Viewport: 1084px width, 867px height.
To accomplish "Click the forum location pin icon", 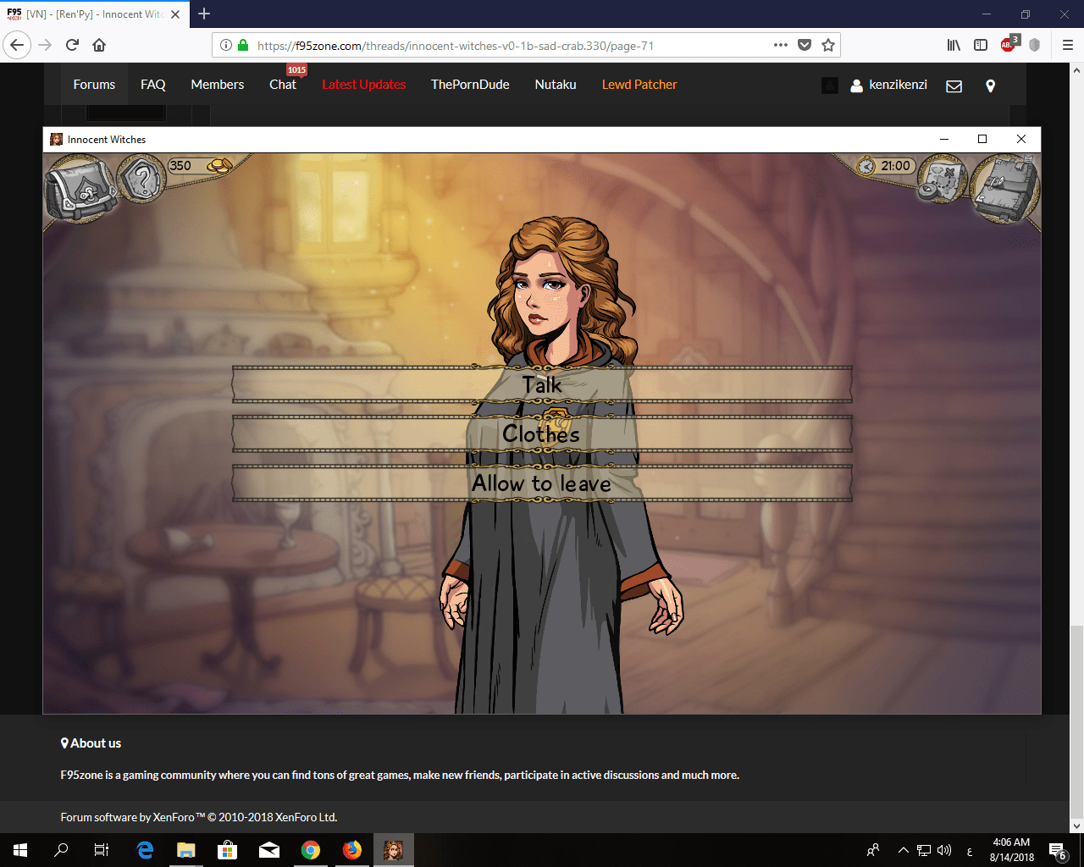I will click(990, 86).
